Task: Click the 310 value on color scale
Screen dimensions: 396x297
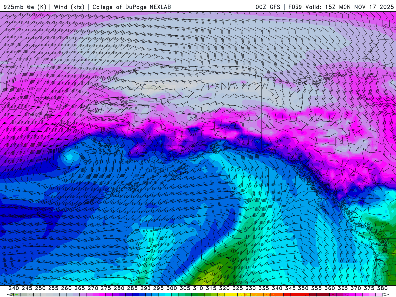Action: pos(198,288)
